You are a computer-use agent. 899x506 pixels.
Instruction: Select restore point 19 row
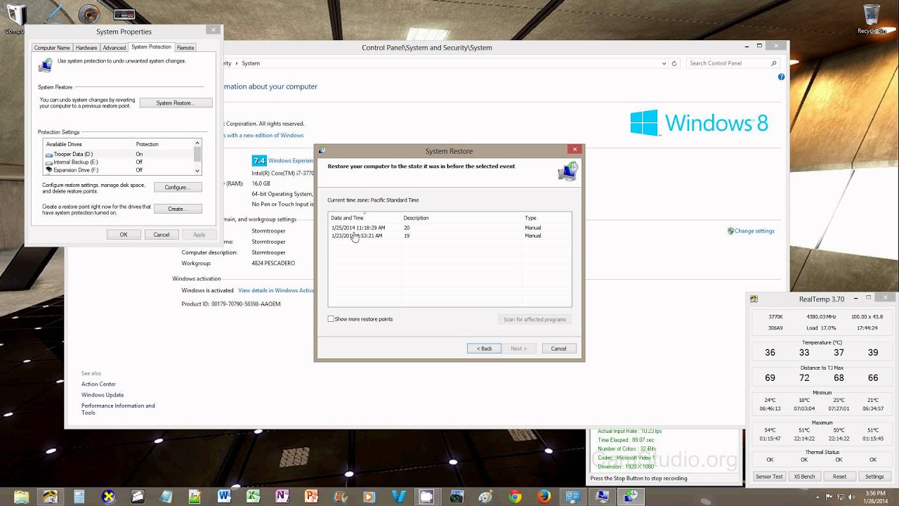449,236
